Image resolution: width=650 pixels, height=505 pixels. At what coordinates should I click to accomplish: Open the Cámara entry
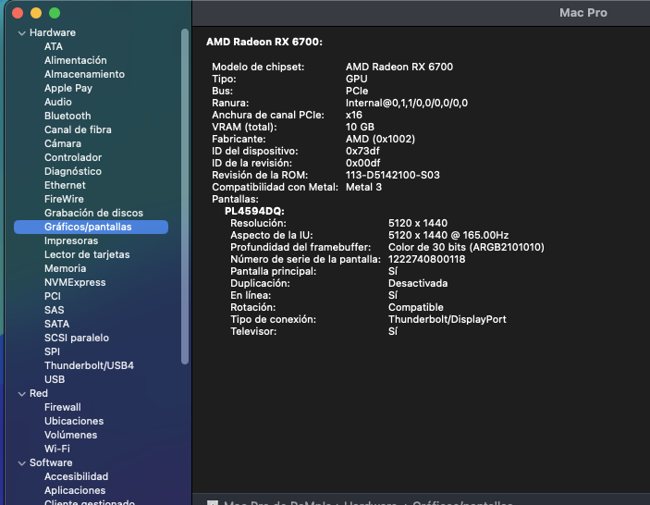pyautogui.click(x=63, y=143)
